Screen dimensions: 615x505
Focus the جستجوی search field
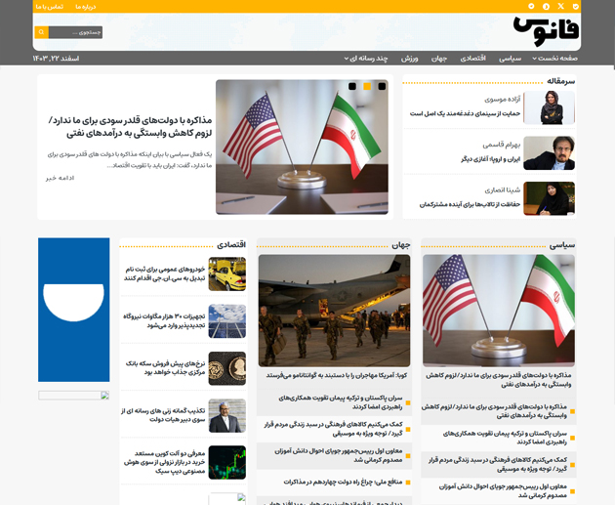point(76,32)
